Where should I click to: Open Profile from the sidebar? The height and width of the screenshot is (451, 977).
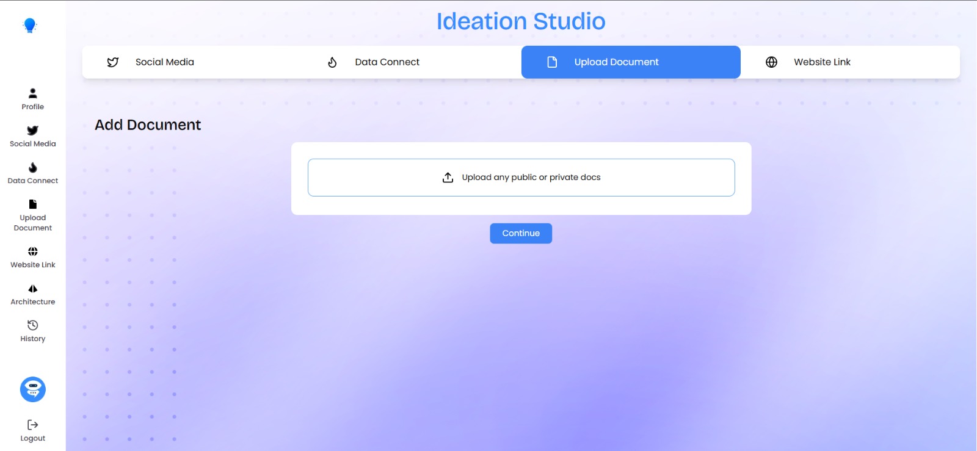click(33, 99)
